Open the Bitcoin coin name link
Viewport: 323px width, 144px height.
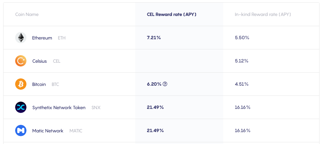39,84
